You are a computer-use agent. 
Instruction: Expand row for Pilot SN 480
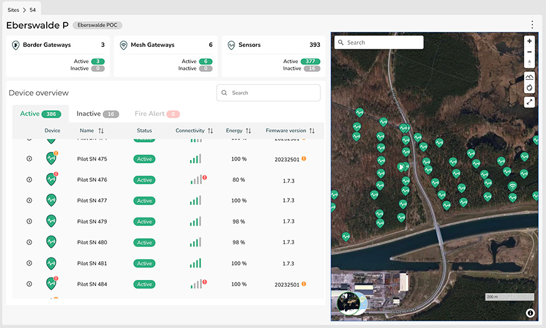pyautogui.click(x=29, y=242)
